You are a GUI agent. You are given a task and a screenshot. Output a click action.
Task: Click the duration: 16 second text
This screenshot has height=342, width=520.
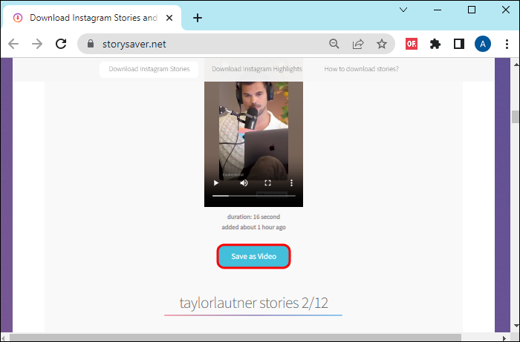pyautogui.click(x=254, y=217)
